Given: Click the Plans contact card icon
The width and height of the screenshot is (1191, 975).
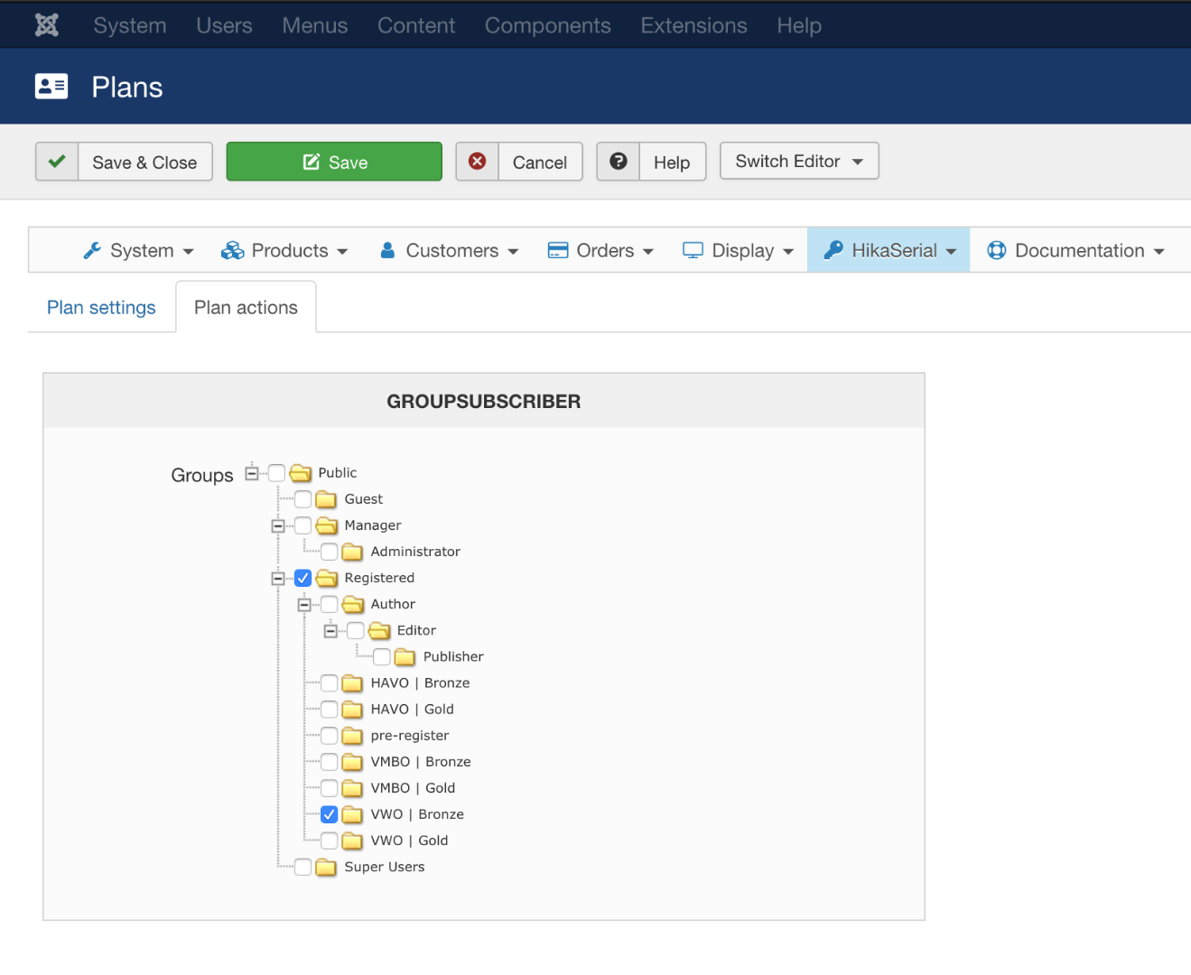Looking at the screenshot, I should coord(51,87).
